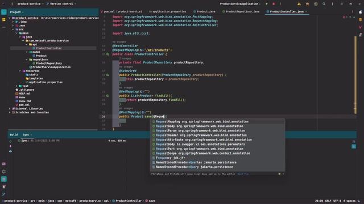Toggle the eye view filter in Build panel
This screenshot has height=204, width=364.
[10, 151]
